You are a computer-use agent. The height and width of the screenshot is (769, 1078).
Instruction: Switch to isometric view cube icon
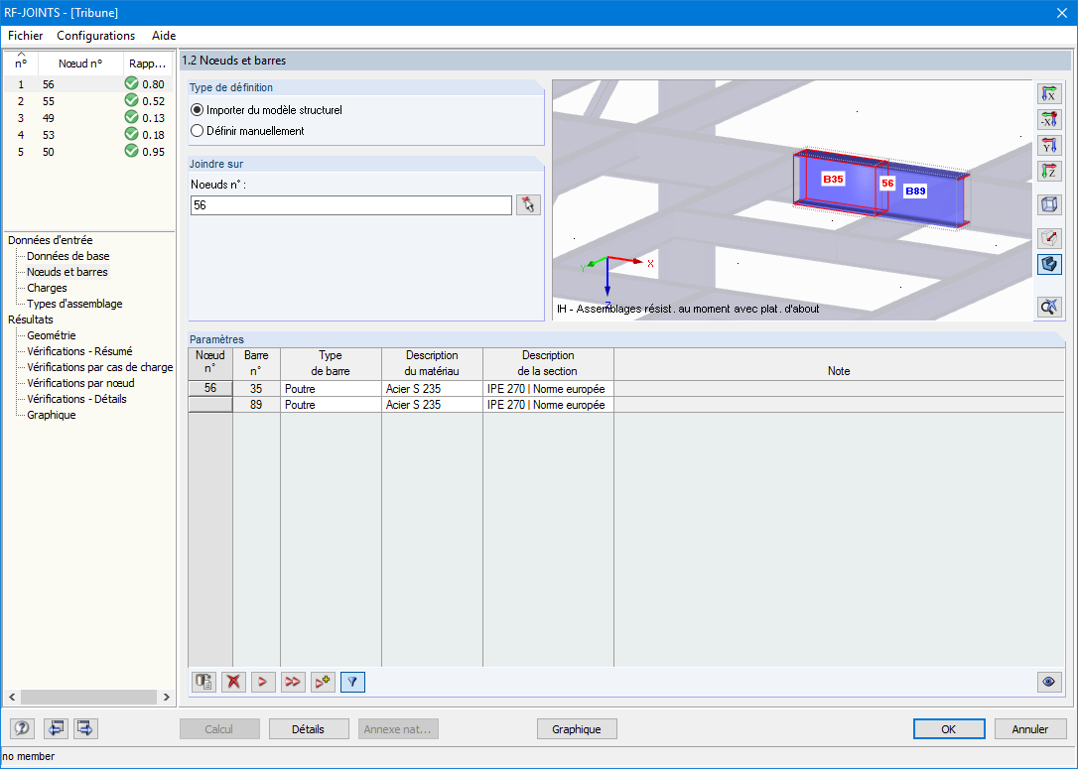click(1048, 204)
